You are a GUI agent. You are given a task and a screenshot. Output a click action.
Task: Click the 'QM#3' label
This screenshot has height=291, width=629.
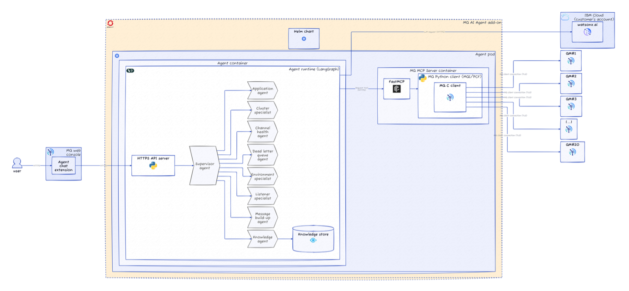[x=571, y=99]
